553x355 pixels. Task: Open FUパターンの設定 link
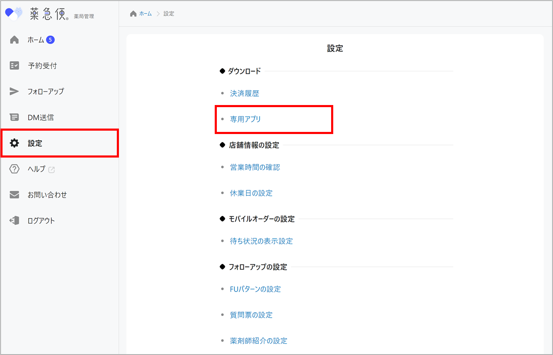click(x=255, y=289)
